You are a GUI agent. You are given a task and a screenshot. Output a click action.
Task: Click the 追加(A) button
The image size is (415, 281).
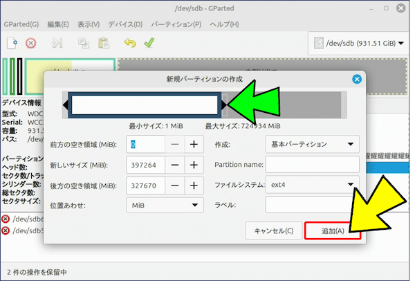333,231
